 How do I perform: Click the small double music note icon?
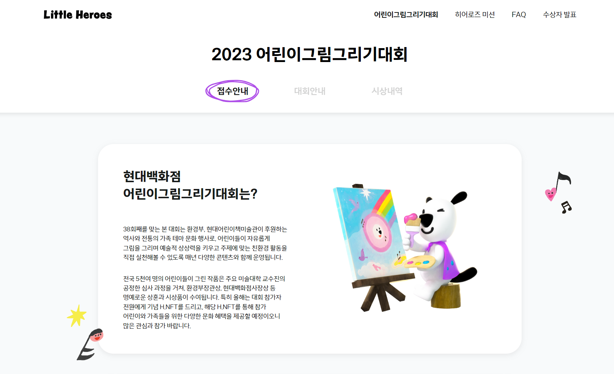point(566,207)
